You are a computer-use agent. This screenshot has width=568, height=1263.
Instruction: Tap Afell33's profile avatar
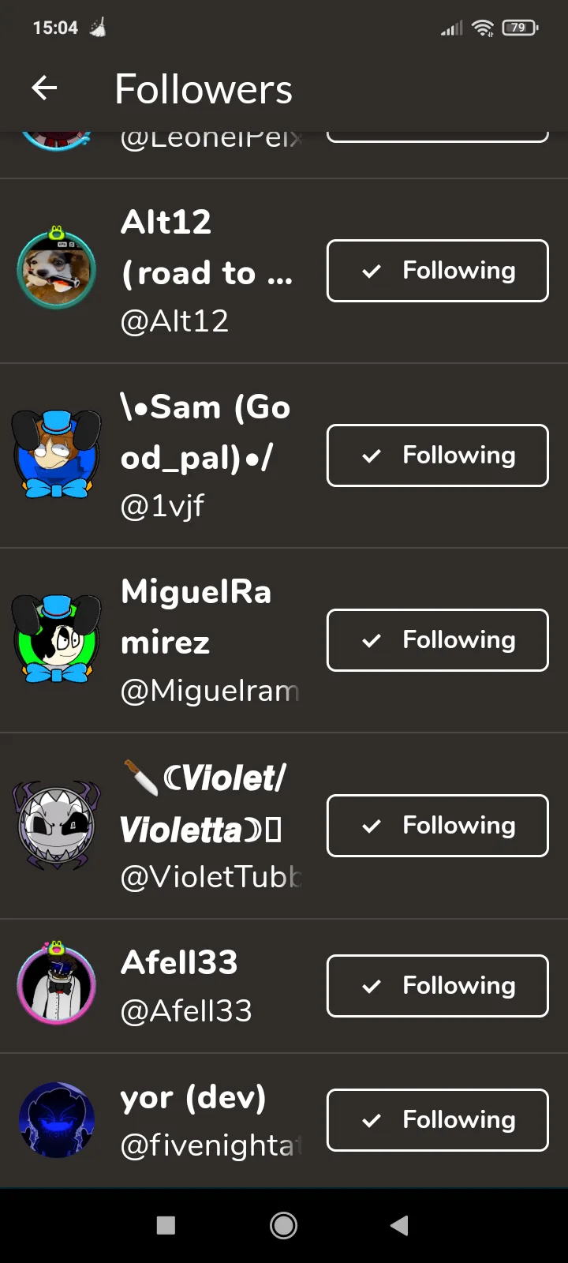pos(56,984)
